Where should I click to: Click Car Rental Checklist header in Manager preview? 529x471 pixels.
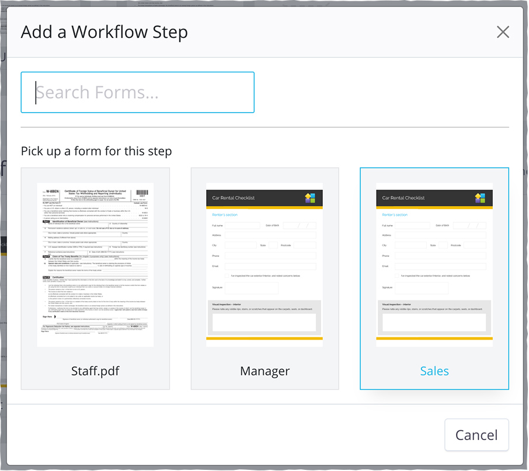coord(234,198)
